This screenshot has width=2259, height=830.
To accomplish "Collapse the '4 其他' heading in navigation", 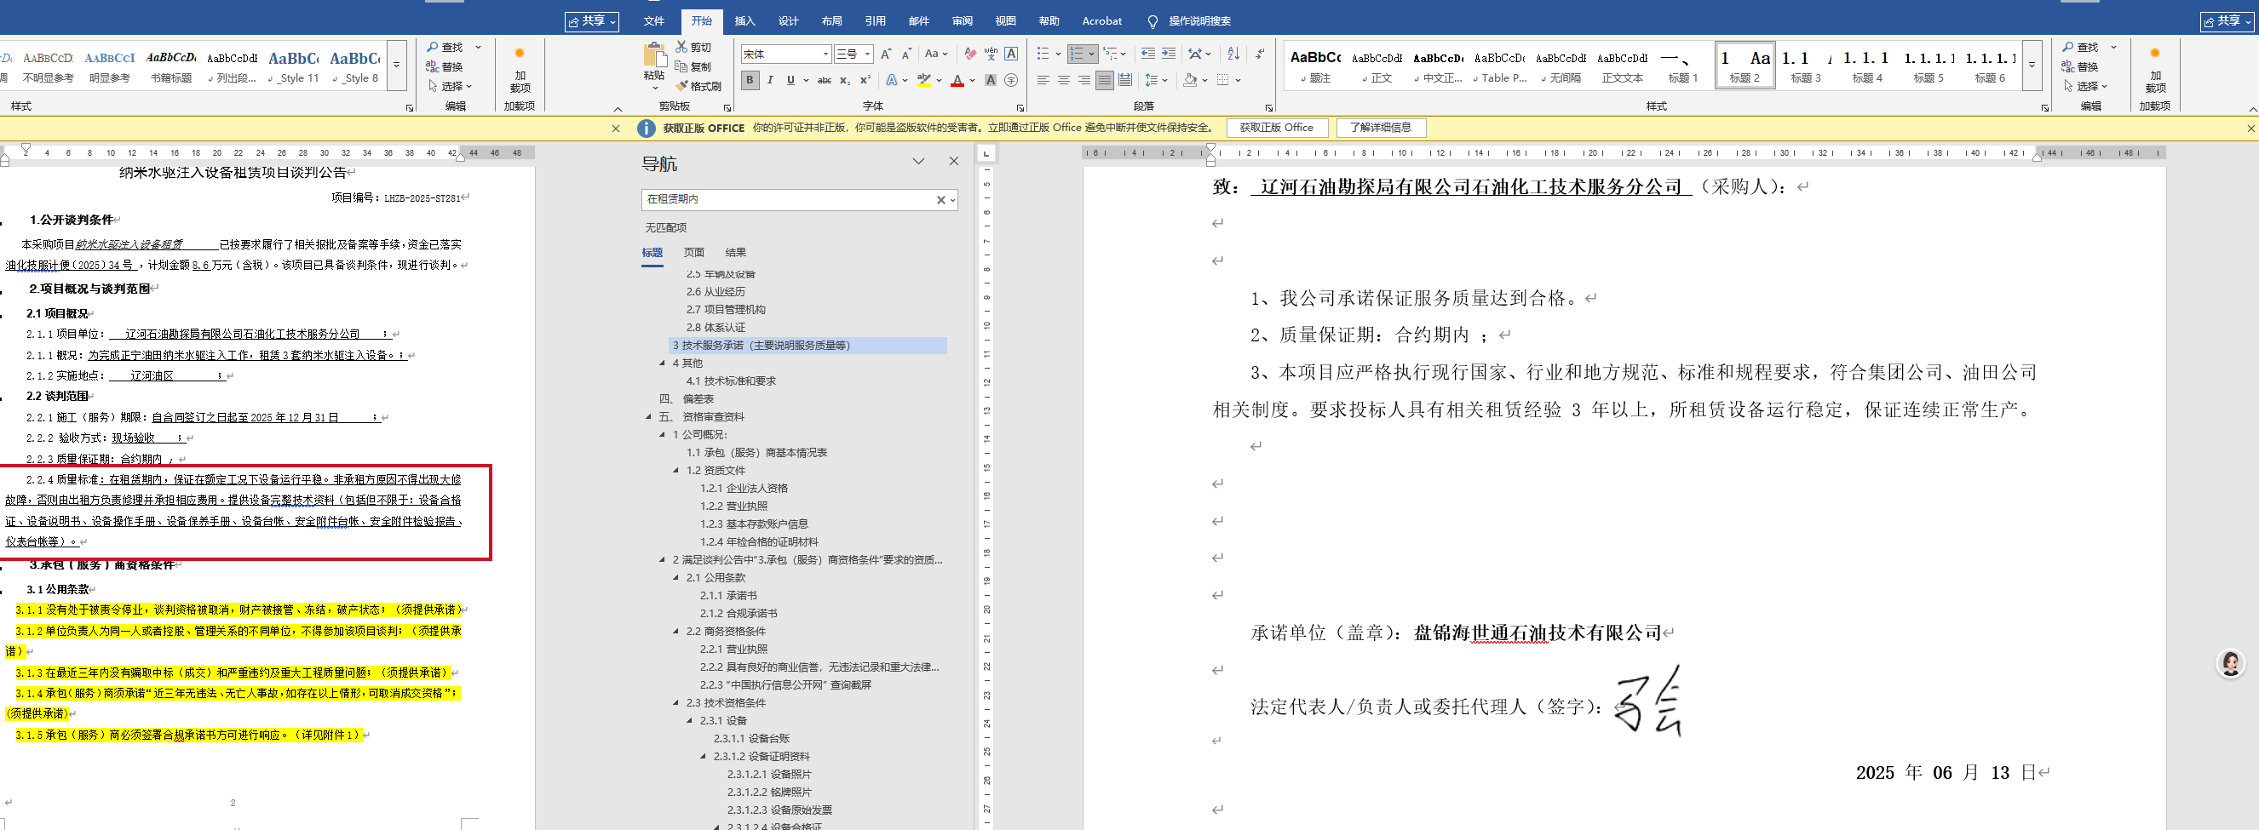I will pyautogui.click(x=662, y=363).
